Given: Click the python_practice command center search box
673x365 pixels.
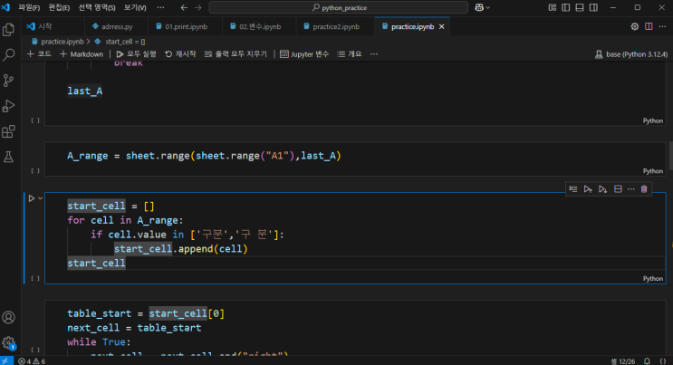Looking at the screenshot, I should pyautogui.click(x=337, y=7).
